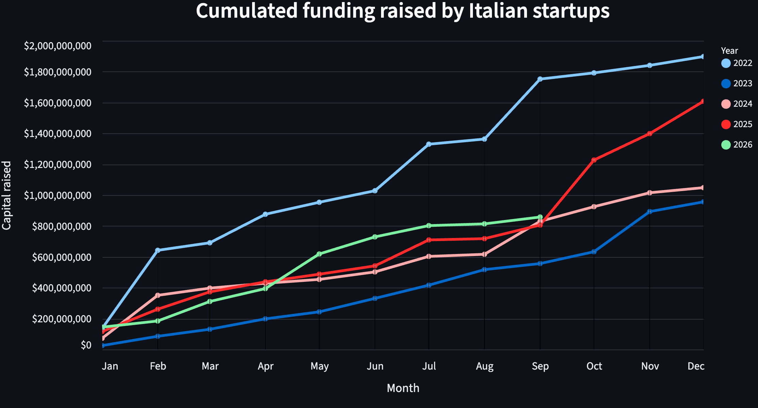This screenshot has height=408, width=758.
Task: Select the 2025 October data point
Action: click(x=594, y=160)
